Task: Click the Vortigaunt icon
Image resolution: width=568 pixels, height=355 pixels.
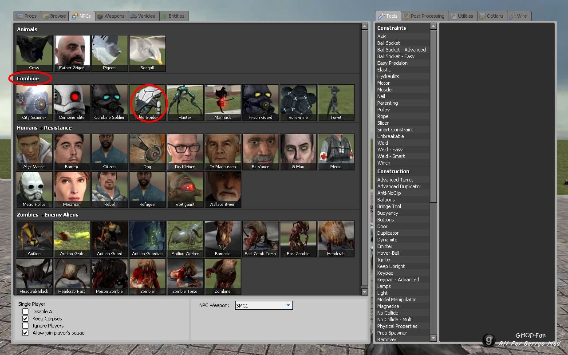Action: tap(185, 189)
